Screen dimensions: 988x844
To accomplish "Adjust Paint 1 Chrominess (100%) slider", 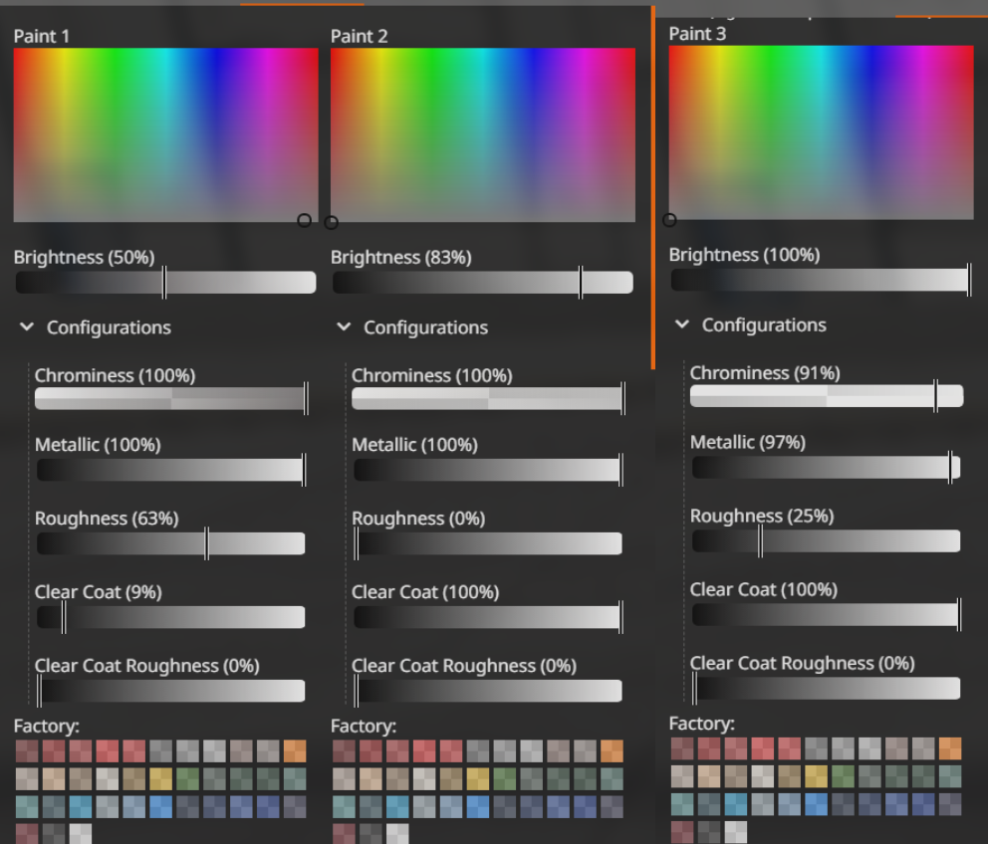I will tap(170, 399).
